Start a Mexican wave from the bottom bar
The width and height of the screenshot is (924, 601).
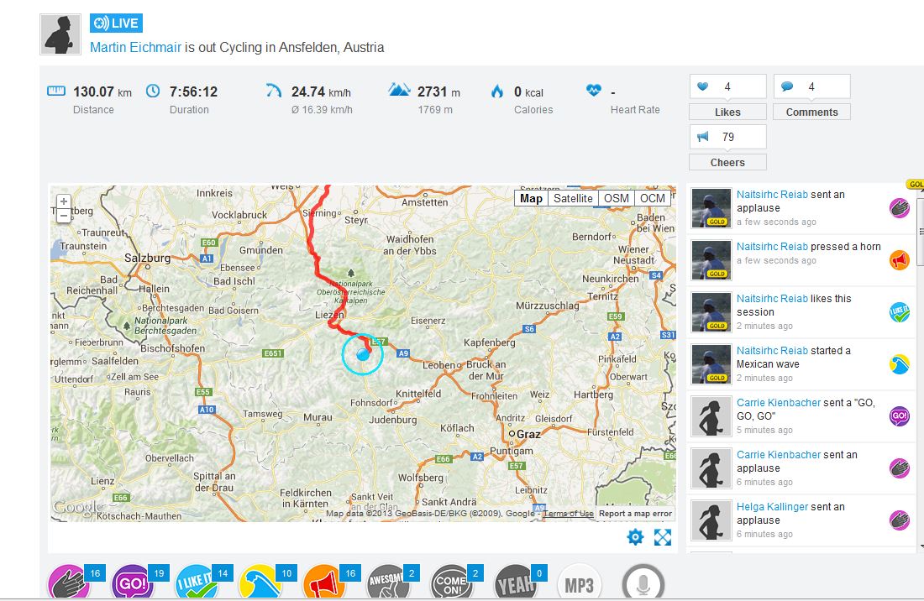[260, 583]
